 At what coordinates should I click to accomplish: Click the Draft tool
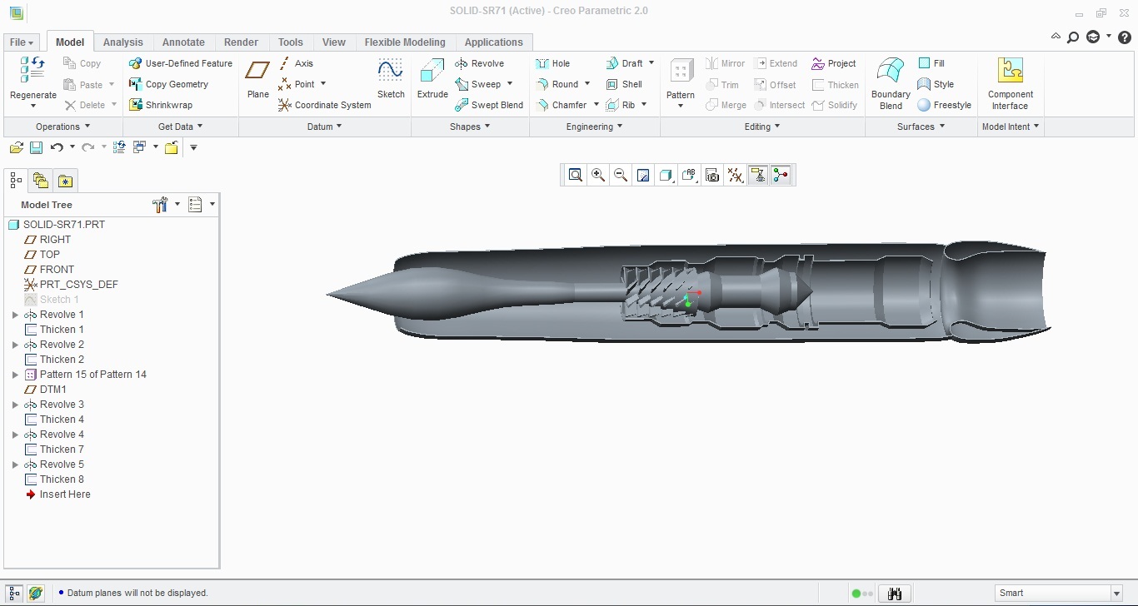pos(624,63)
